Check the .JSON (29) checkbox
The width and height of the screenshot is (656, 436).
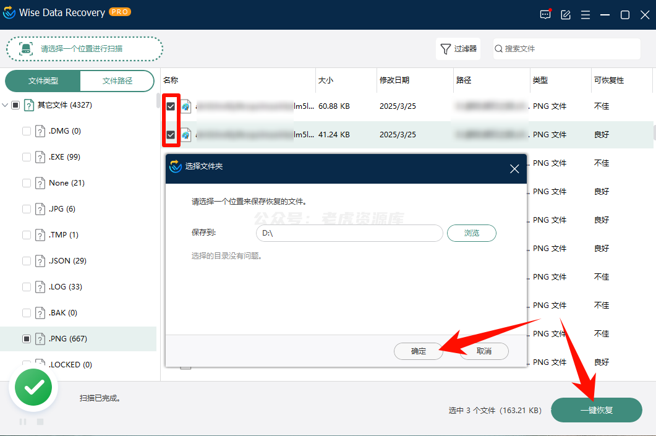[27, 261]
